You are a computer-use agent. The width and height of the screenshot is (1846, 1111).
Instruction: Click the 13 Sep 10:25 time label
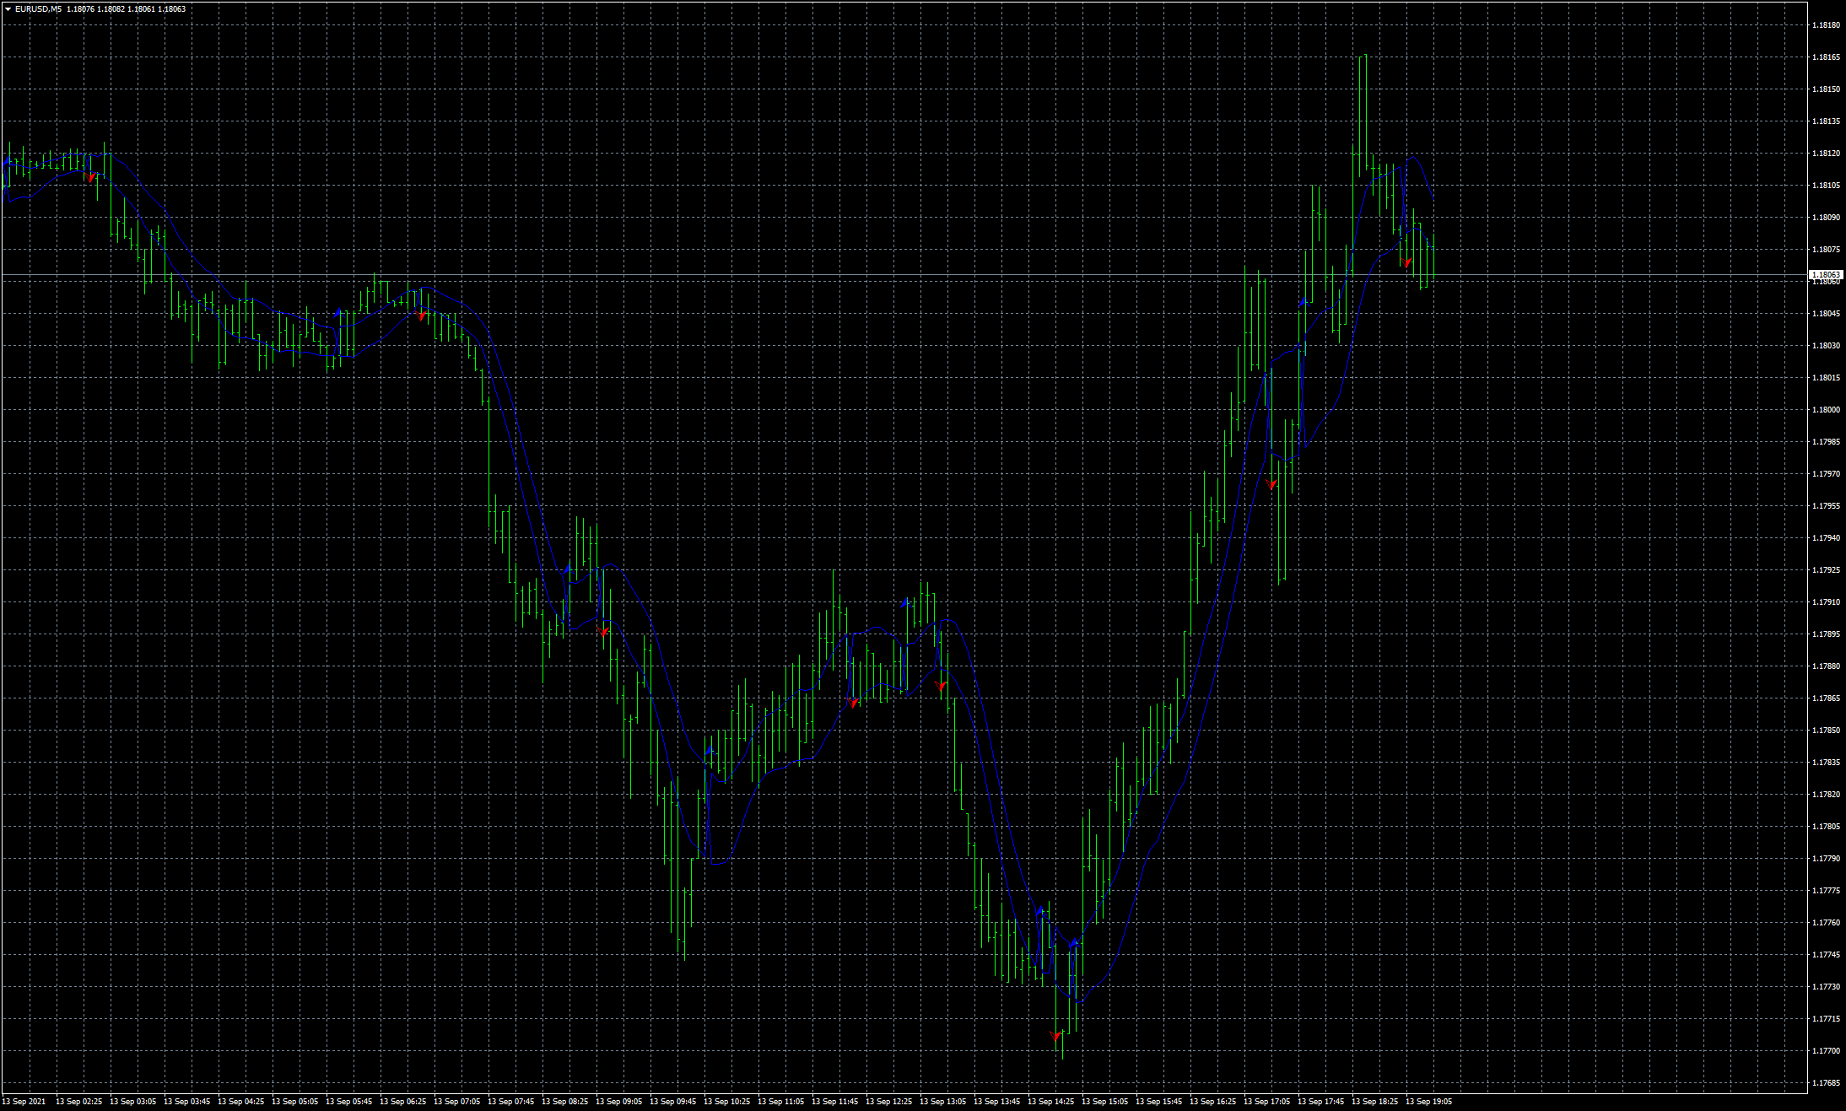(727, 1102)
